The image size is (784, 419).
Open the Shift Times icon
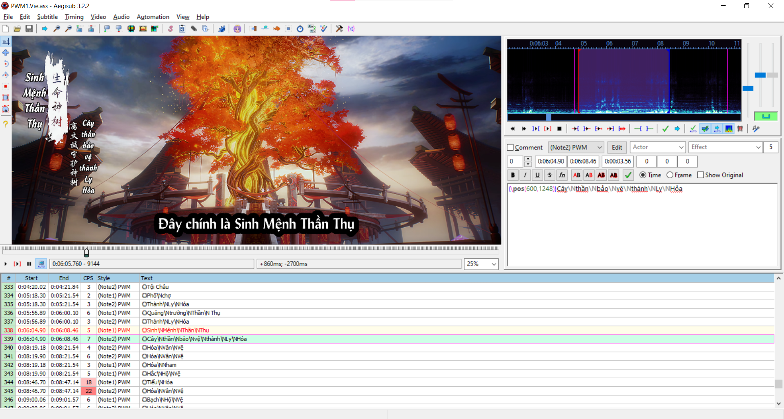pos(253,29)
